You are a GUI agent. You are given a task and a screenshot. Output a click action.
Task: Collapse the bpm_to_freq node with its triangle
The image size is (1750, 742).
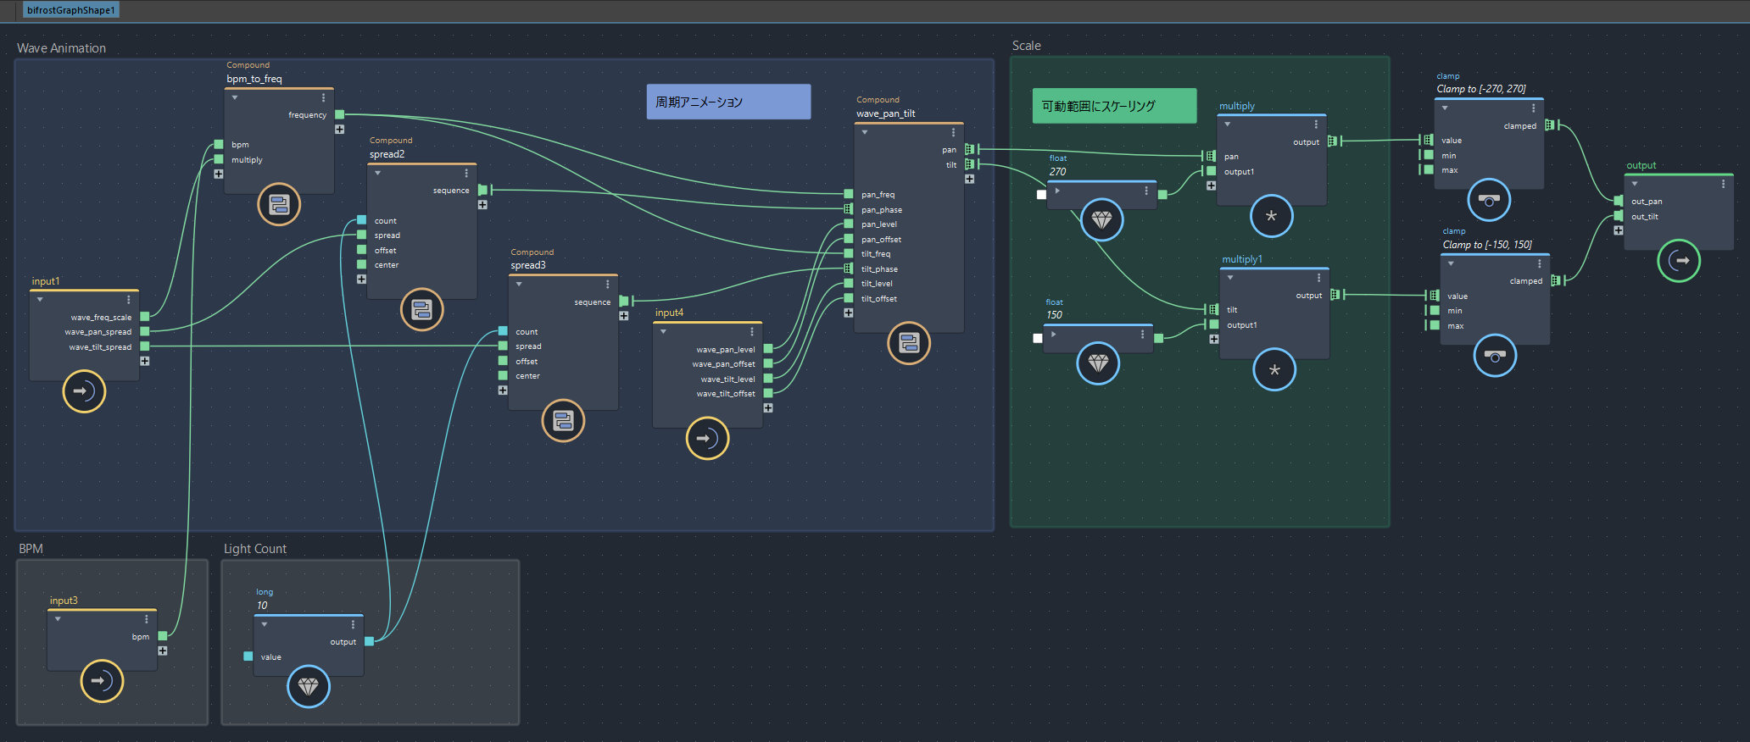point(235,97)
